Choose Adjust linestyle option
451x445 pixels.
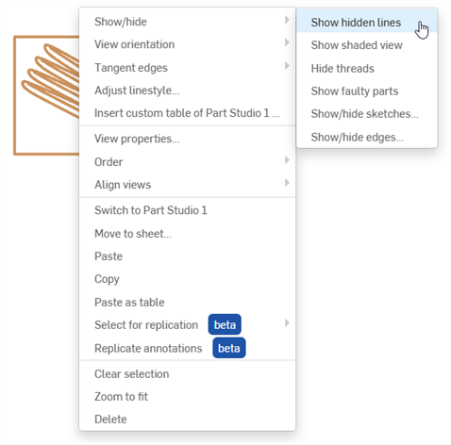pyautogui.click(x=187, y=91)
